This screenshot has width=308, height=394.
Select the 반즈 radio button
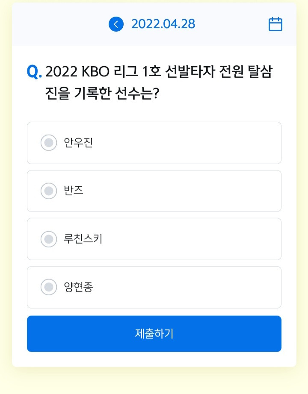coord(49,191)
